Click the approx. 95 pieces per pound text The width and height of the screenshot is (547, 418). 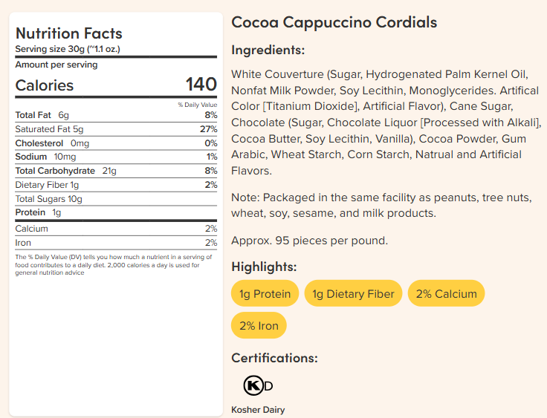pos(309,241)
